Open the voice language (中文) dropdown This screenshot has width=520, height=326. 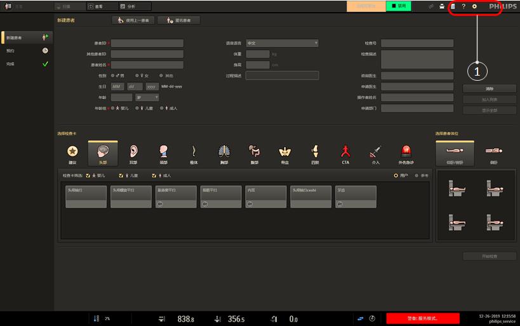click(282, 43)
